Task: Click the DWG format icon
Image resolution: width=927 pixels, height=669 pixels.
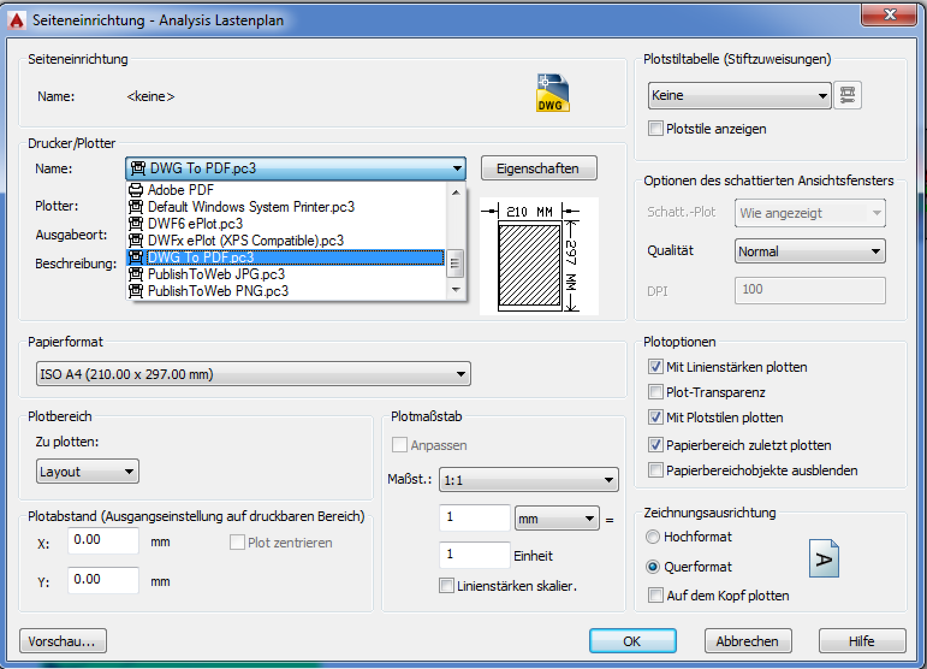Action: [551, 92]
